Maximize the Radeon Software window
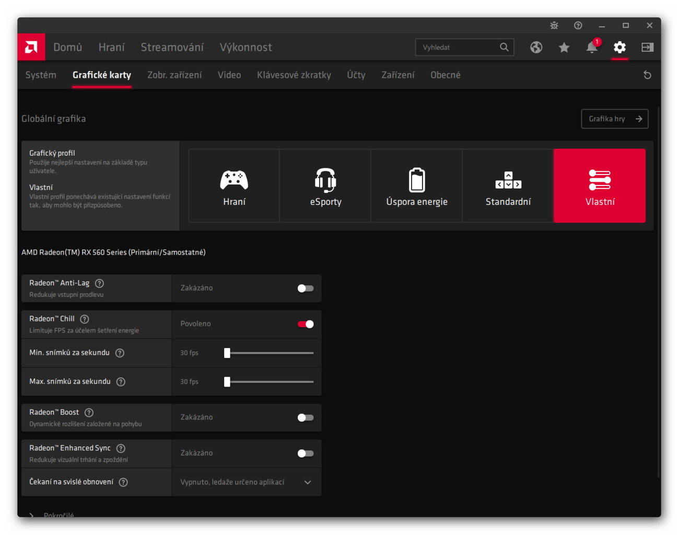 pyautogui.click(x=626, y=25)
